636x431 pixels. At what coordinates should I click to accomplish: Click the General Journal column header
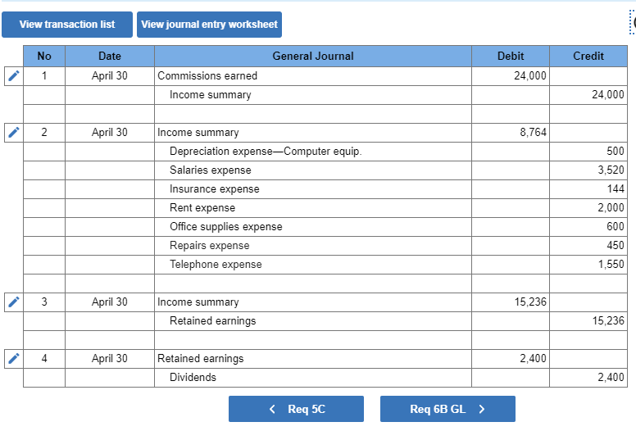[x=313, y=56]
